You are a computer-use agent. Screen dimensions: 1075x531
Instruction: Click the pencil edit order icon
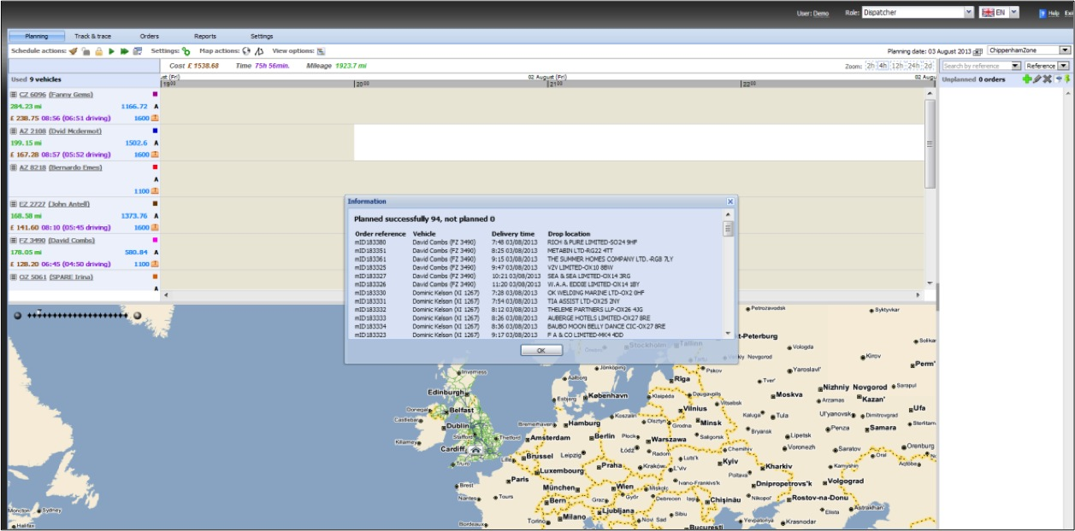[x=1037, y=79]
